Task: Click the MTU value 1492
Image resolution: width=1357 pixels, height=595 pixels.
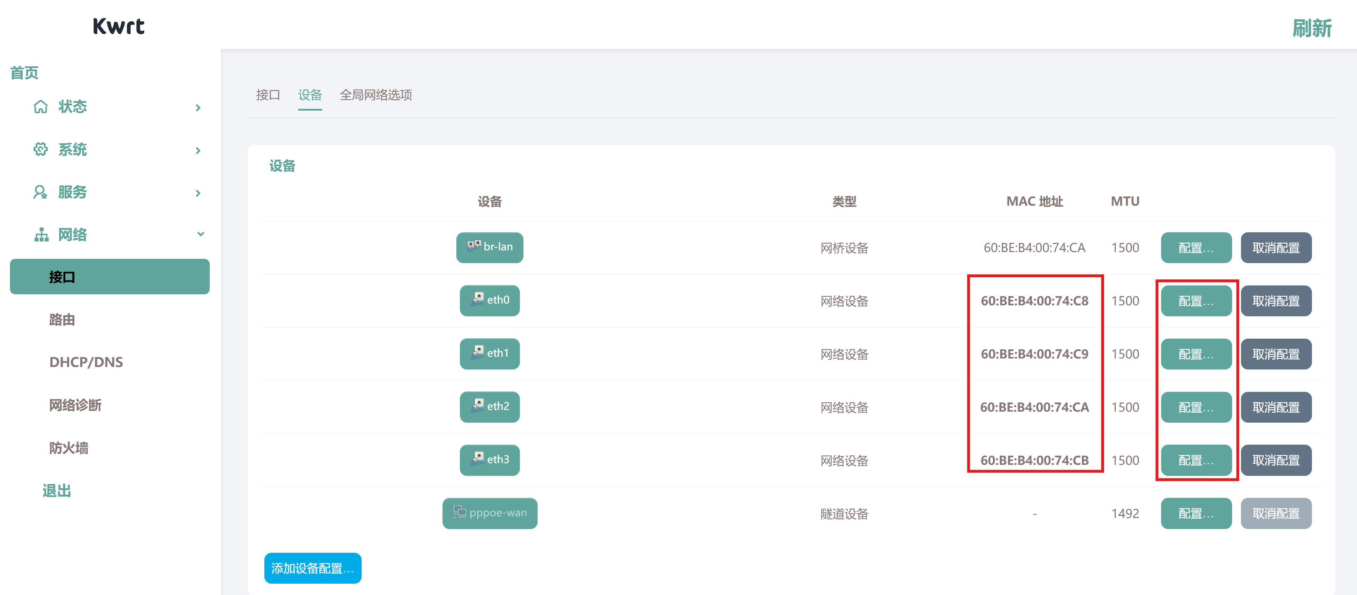Action: [1125, 513]
